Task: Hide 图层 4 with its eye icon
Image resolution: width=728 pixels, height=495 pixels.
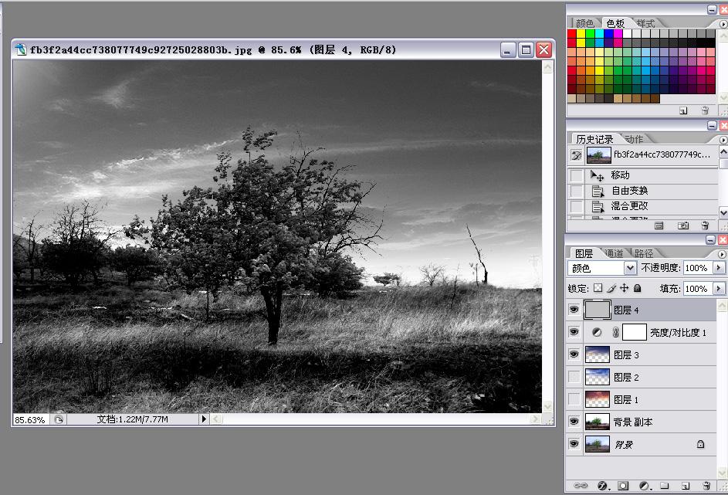Action: (574, 310)
